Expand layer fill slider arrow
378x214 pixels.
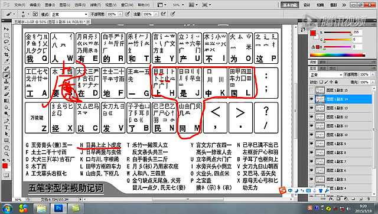373,82
